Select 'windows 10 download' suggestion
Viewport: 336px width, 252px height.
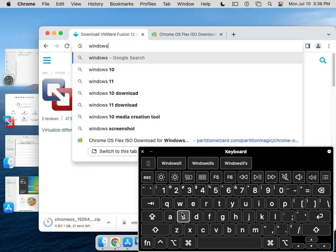tap(187, 93)
